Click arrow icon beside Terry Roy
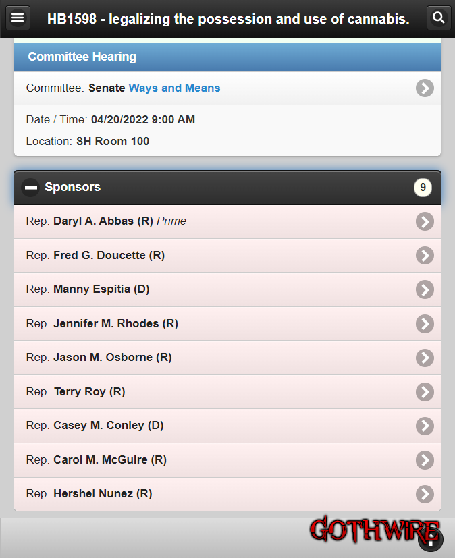 coord(425,392)
